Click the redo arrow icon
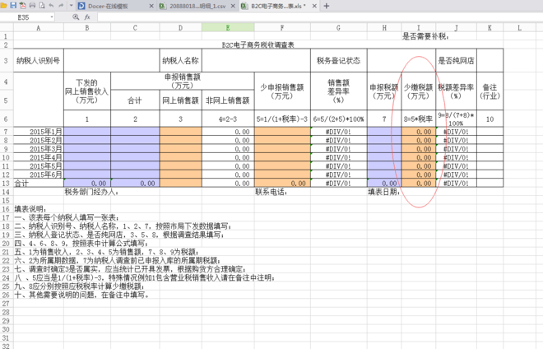This screenshot has width=543, height=349. tap(61, 5)
